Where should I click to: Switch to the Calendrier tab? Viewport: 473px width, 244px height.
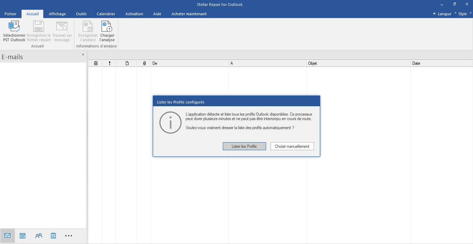(x=106, y=14)
